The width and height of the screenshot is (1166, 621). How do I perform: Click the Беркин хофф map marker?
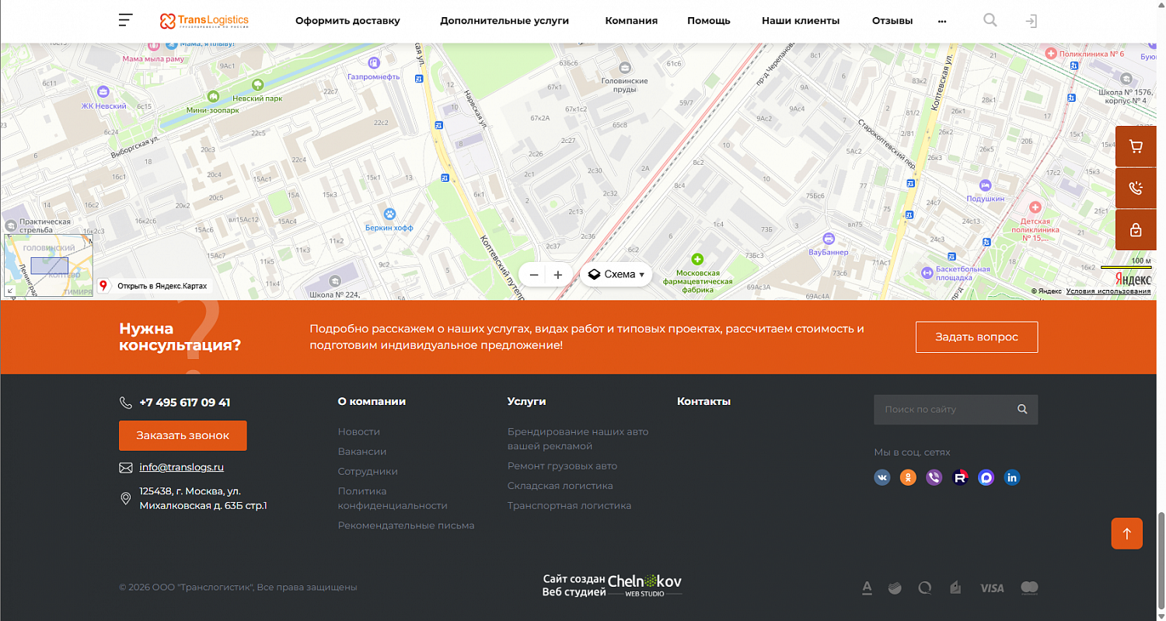(x=389, y=214)
